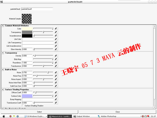Screen dimensions: 157x118
Task: Click the red round icon beside the Apple menu
Action: [x=10, y=116]
